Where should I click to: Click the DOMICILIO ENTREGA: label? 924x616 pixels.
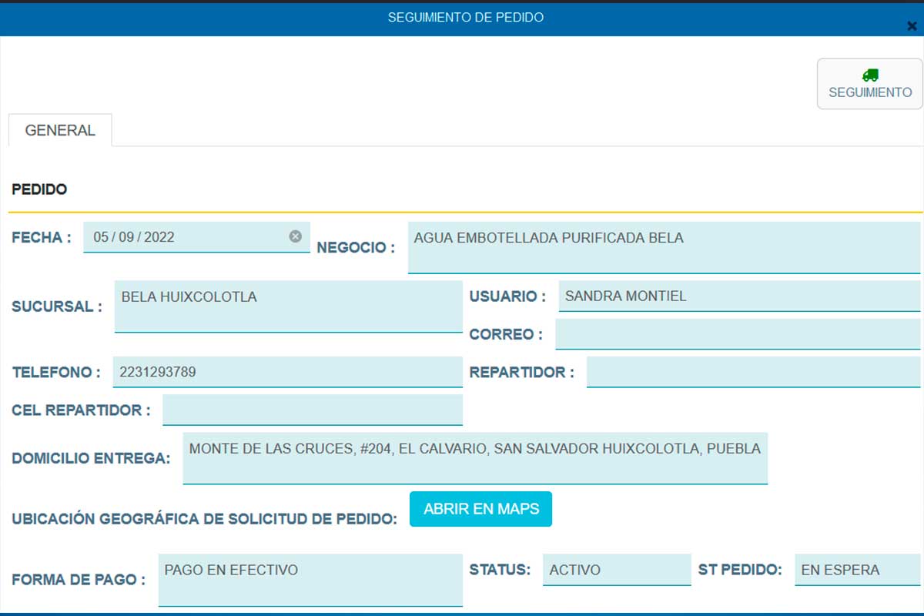(91, 459)
